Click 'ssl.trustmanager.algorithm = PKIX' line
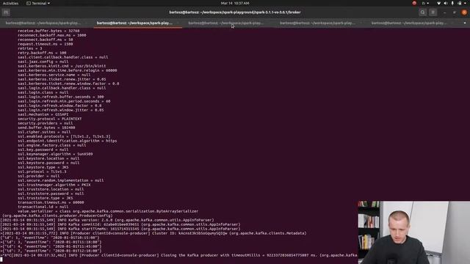Image resolution: width=470 pixels, height=264 pixels. (54, 185)
